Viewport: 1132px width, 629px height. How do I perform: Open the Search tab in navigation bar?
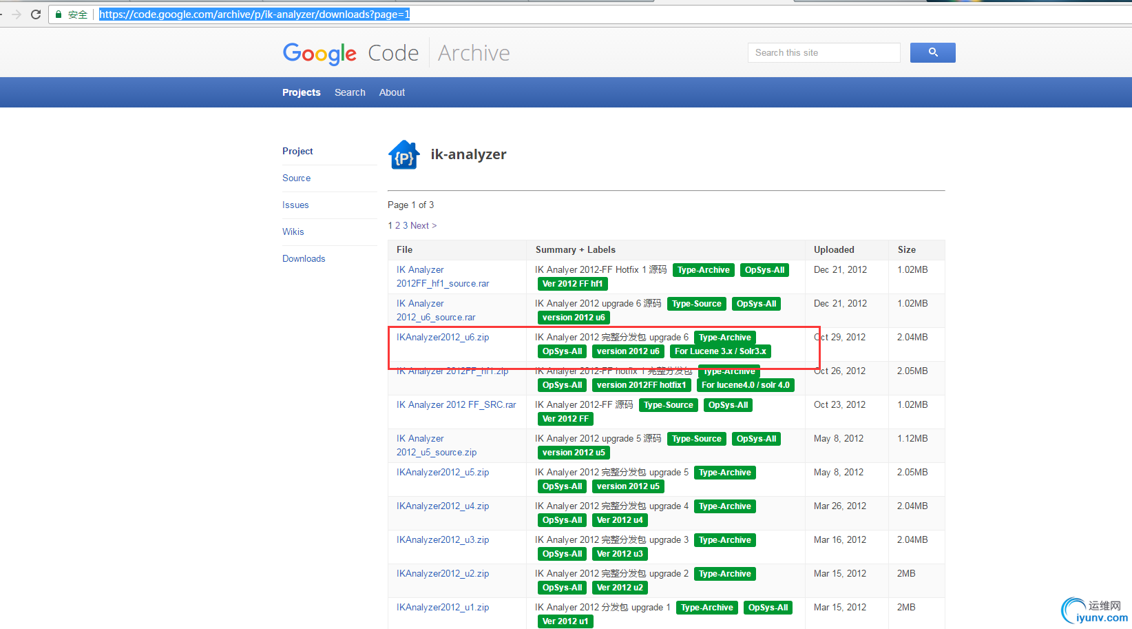pyautogui.click(x=350, y=92)
